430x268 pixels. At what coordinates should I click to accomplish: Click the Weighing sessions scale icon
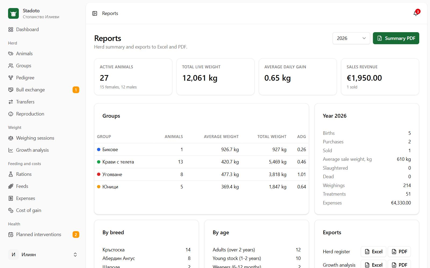pos(11,138)
